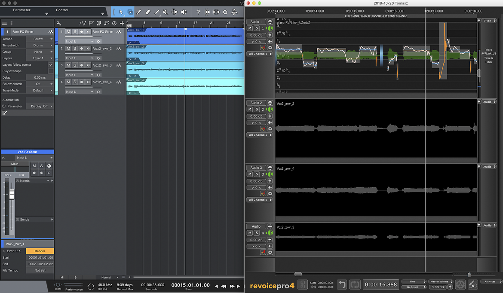503x293 pixels.
Task: Open Audio 1 All Channels dropdown
Action: (260, 54)
